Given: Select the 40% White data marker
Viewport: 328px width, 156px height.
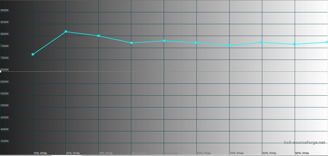Looking at the screenshot, I should point(131,43).
